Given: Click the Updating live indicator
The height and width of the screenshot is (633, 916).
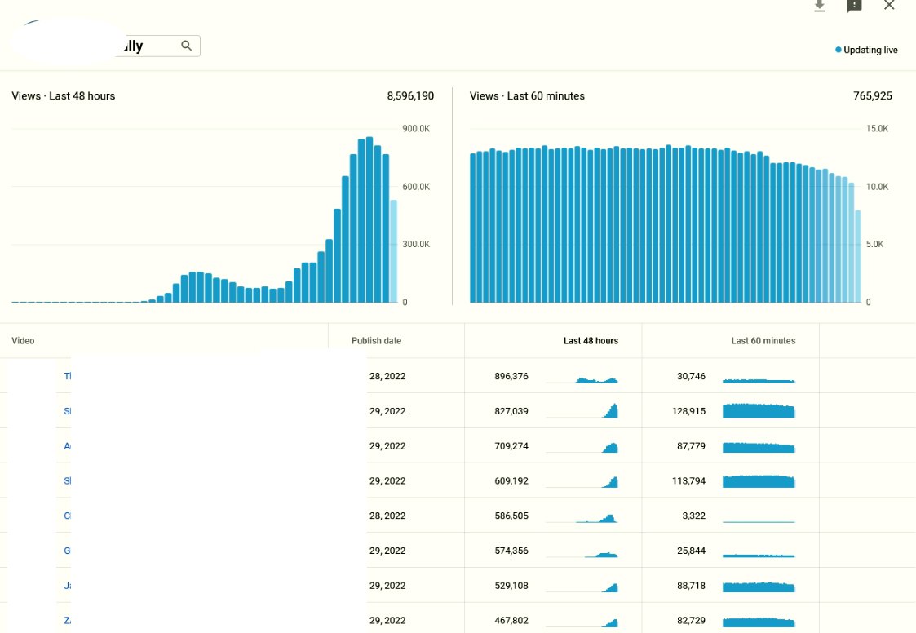Looking at the screenshot, I should tap(866, 51).
